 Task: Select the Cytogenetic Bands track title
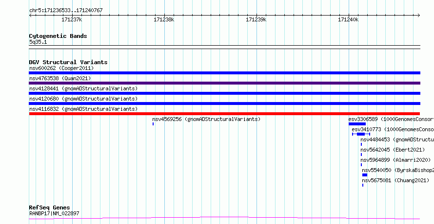(x=58, y=36)
